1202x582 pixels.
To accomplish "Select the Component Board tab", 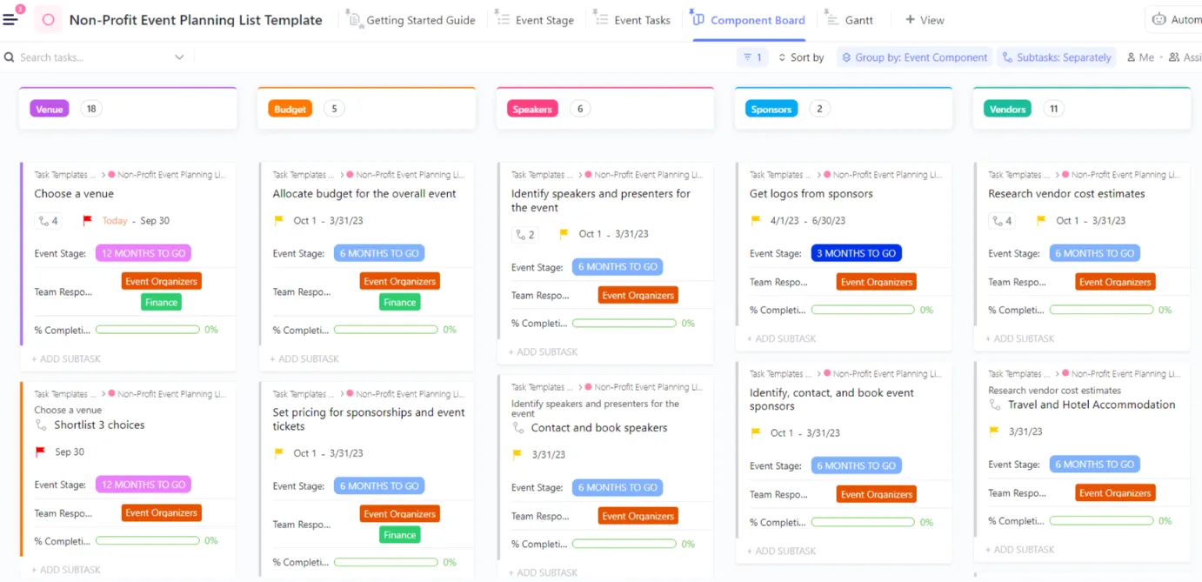I will click(x=749, y=20).
